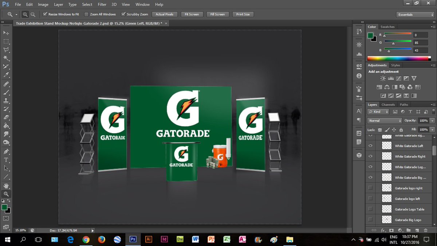Open the Layer menu
Screen dimensions: 437x246
click(x=58, y=4)
